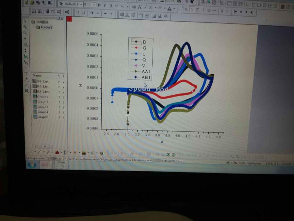
Task: Click the G grouping button
Action: 222,11
